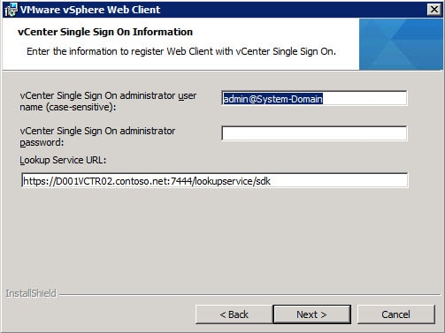Click inside the Lookup Service URL box
This screenshot has height=333, width=445.
coord(215,180)
